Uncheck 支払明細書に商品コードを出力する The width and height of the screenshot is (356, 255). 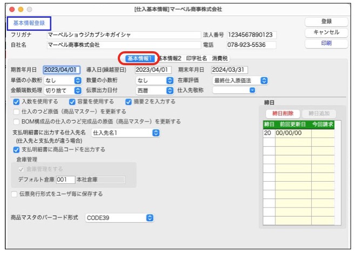point(17,149)
